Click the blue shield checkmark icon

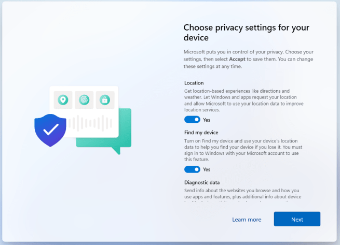coord(50,130)
